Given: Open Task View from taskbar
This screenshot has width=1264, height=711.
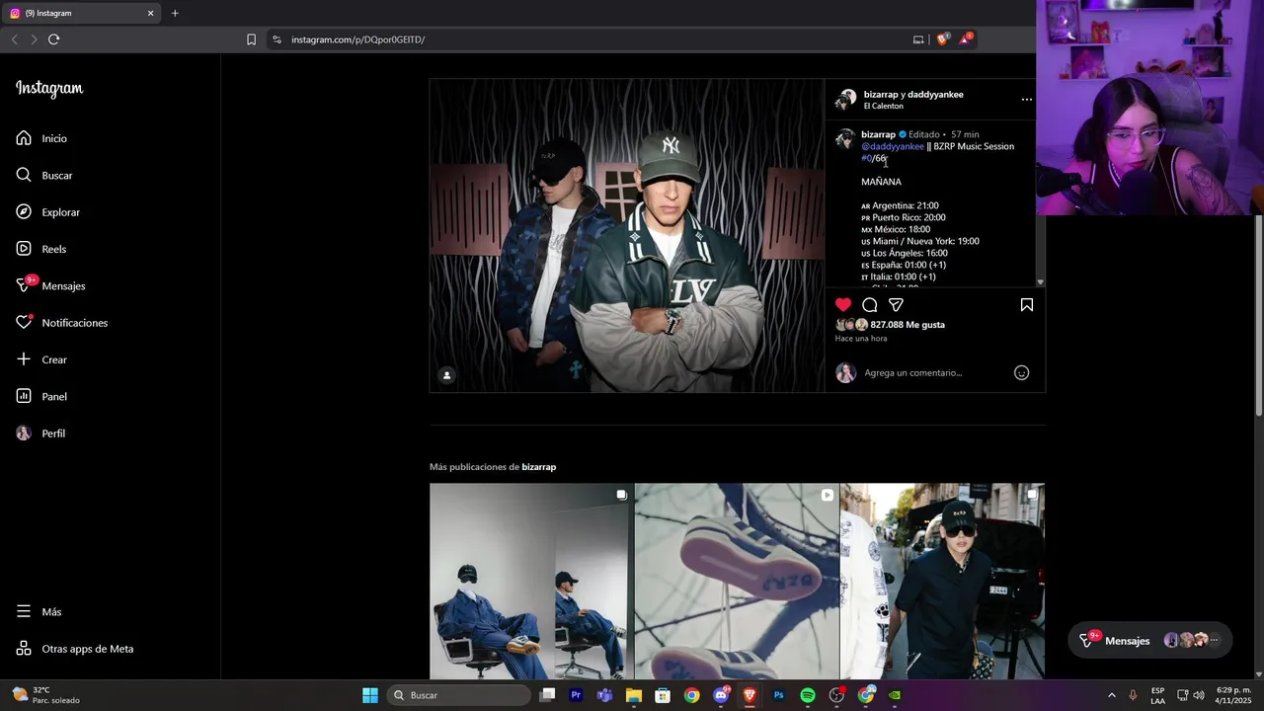Looking at the screenshot, I should [x=548, y=695].
